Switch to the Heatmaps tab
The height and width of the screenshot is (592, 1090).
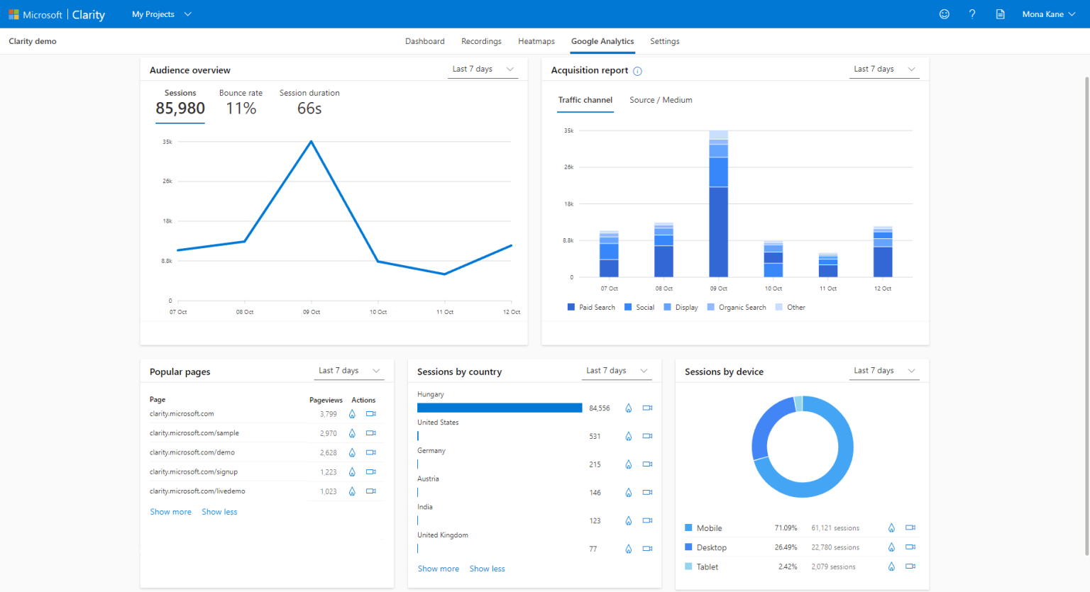(536, 41)
